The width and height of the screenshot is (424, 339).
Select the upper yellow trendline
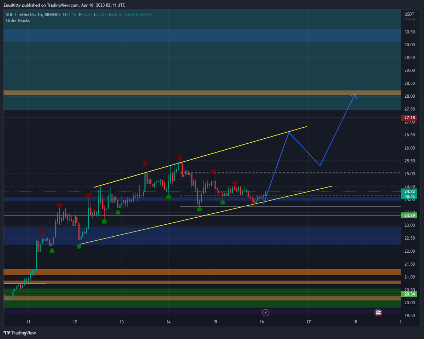tap(201, 157)
